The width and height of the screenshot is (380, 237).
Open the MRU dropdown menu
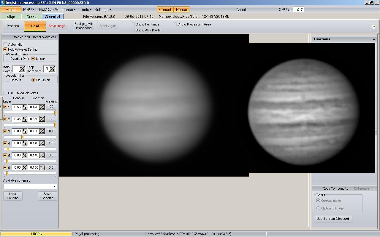[x=28, y=9]
